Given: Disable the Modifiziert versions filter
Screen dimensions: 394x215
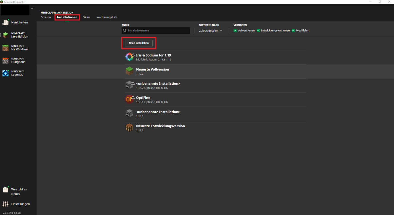Looking at the screenshot, I should (293, 30).
